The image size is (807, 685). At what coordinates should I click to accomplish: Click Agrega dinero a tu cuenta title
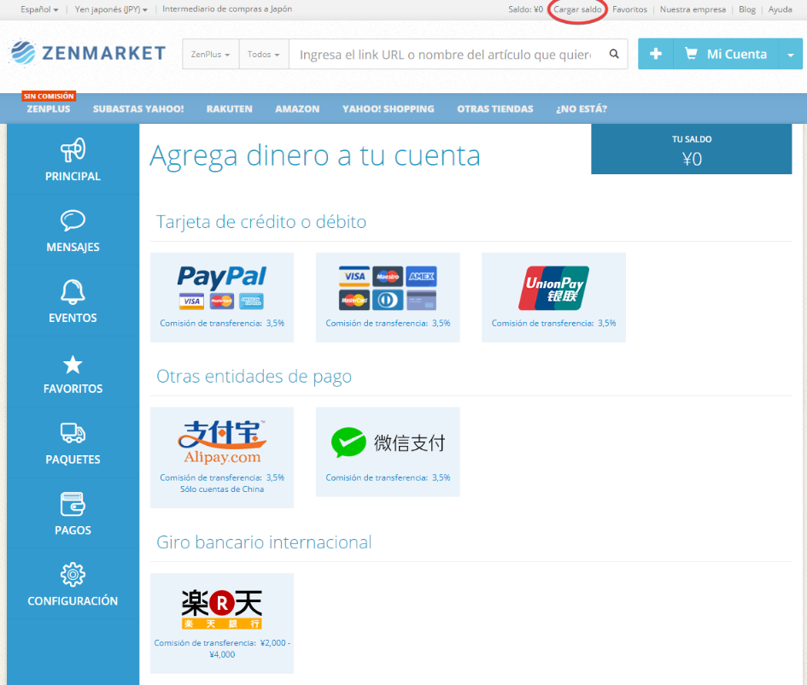(315, 156)
